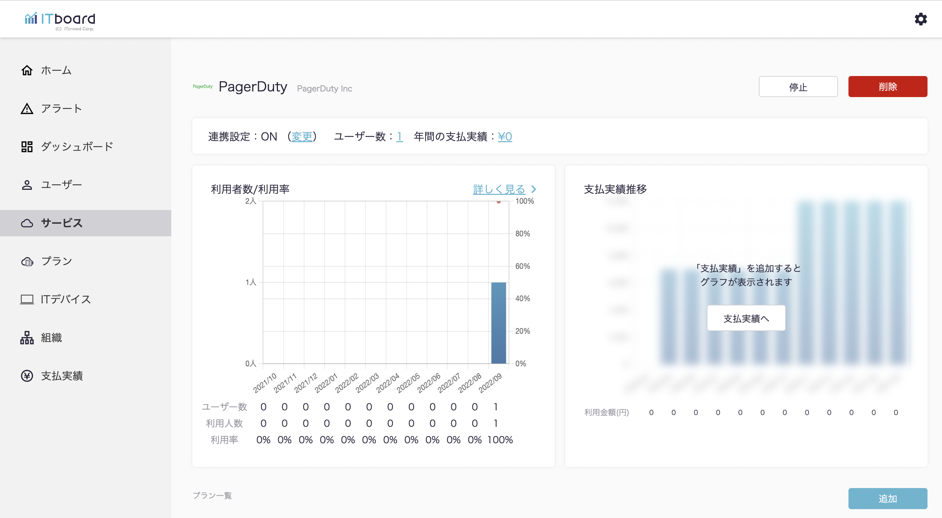Open the プラン menu item
The image size is (942, 518).
[56, 261]
